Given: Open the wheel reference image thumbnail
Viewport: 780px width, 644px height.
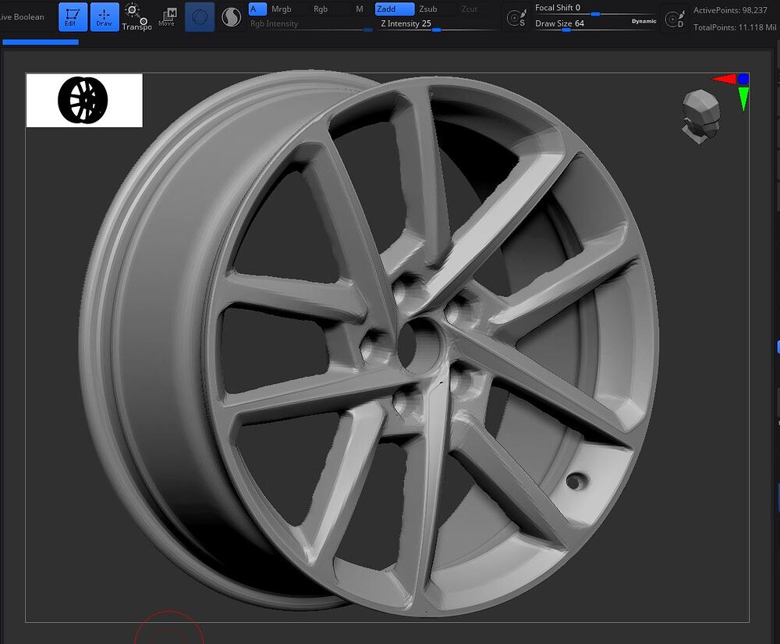Looking at the screenshot, I should (84, 100).
